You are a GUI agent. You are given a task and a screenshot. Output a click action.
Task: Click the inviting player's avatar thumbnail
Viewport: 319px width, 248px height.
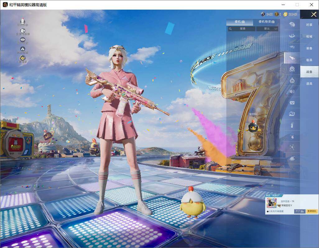click(x=272, y=203)
